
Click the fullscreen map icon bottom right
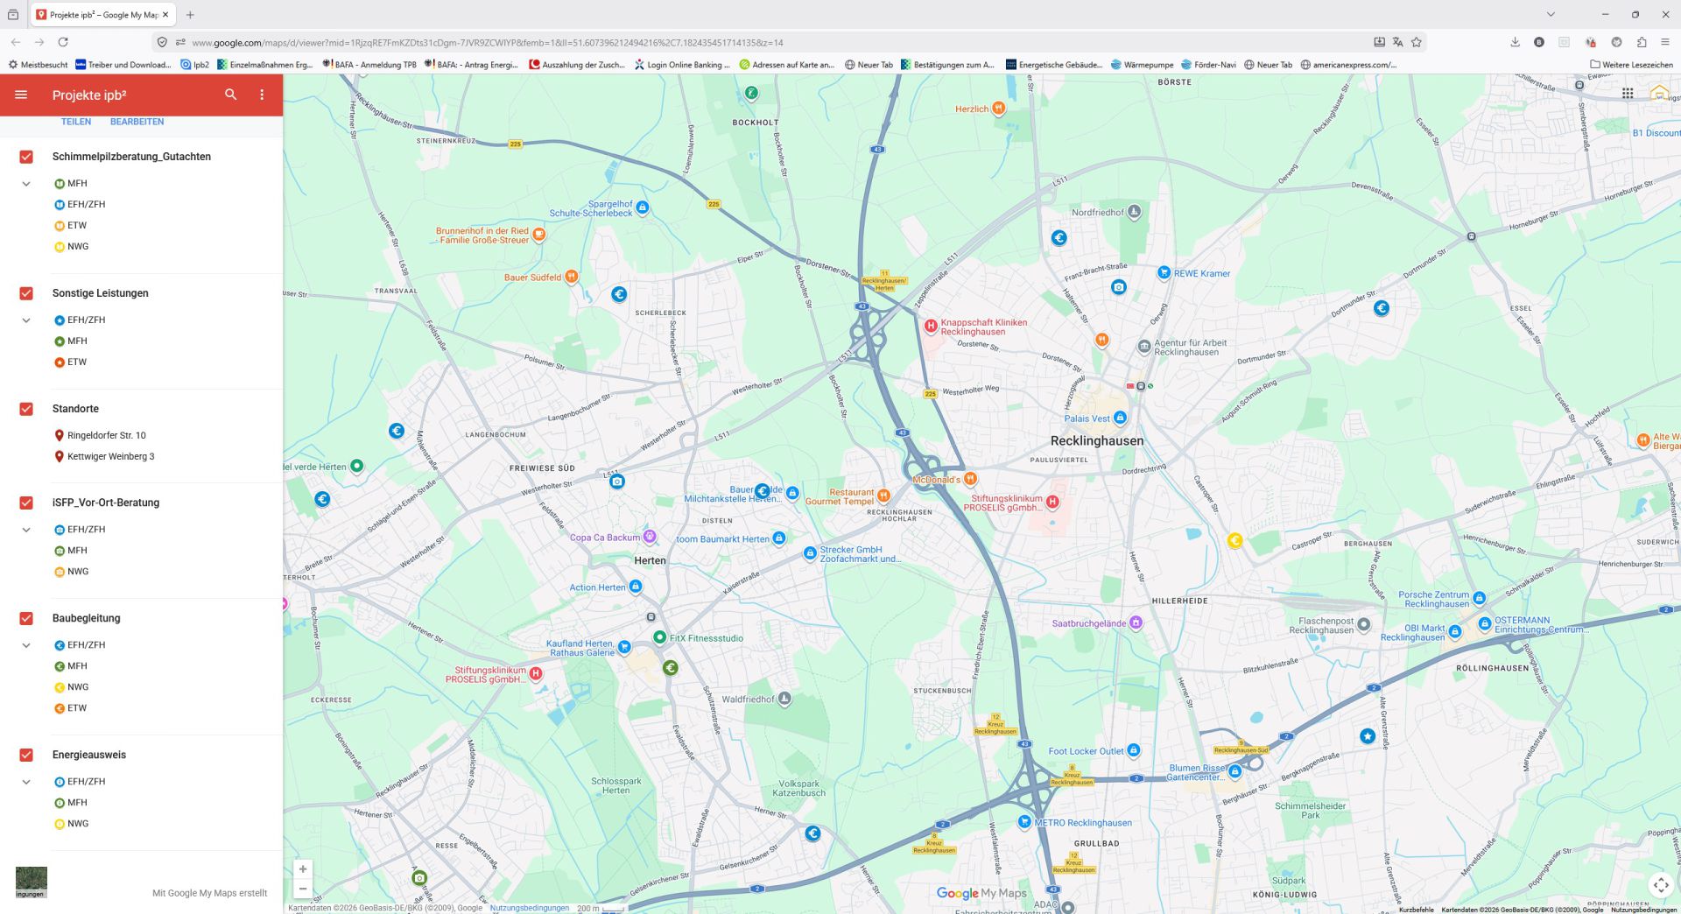tap(1660, 885)
